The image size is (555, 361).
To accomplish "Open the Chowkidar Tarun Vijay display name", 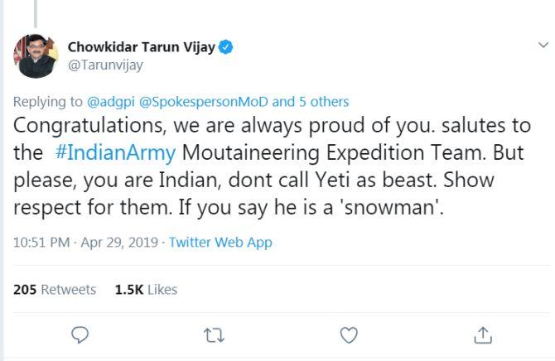I will click(141, 47).
